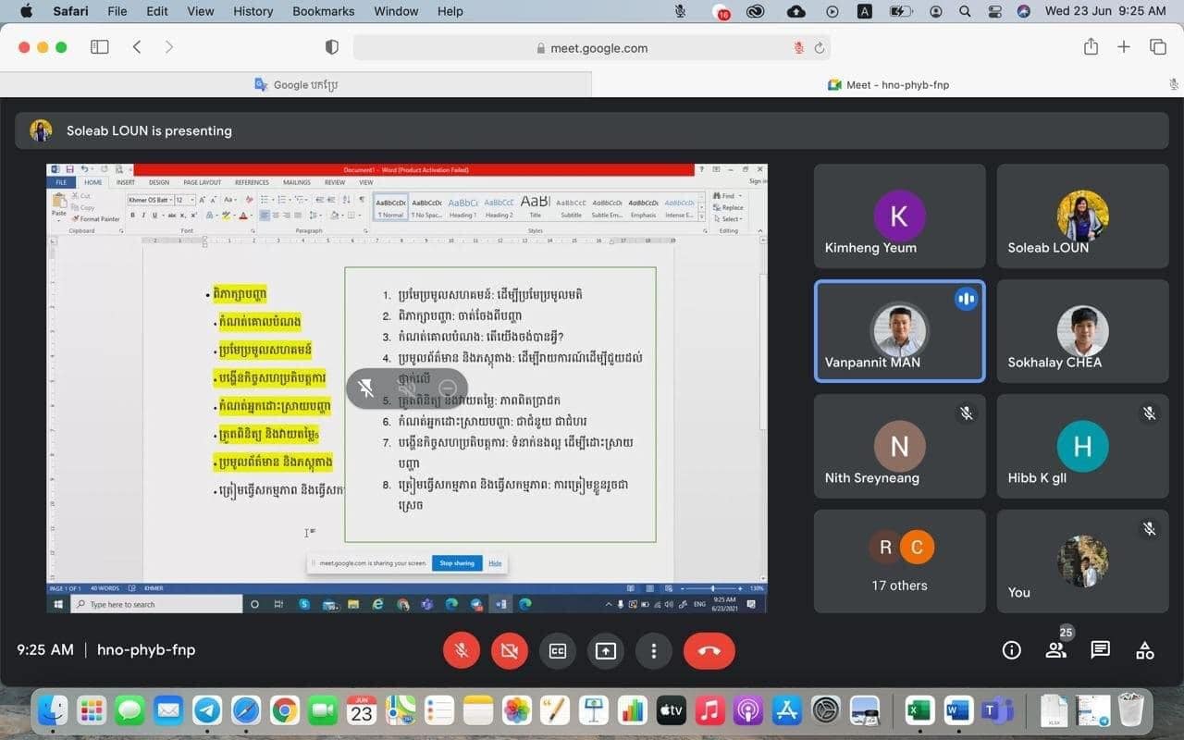Open Telegram from the Dock
The width and height of the screenshot is (1184, 740).
pos(206,710)
